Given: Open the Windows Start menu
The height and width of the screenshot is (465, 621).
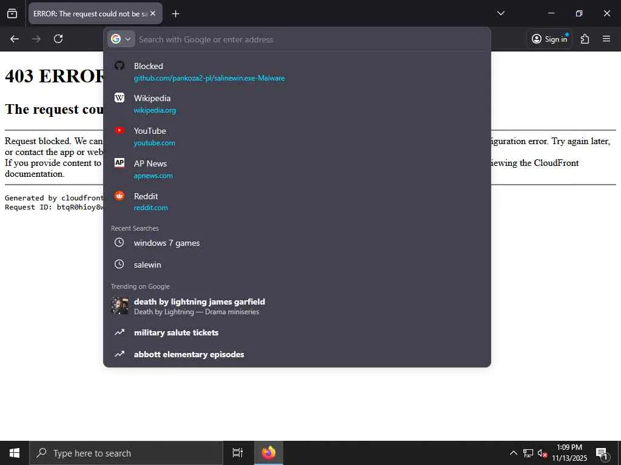Looking at the screenshot, I should (x=15, y=453).
